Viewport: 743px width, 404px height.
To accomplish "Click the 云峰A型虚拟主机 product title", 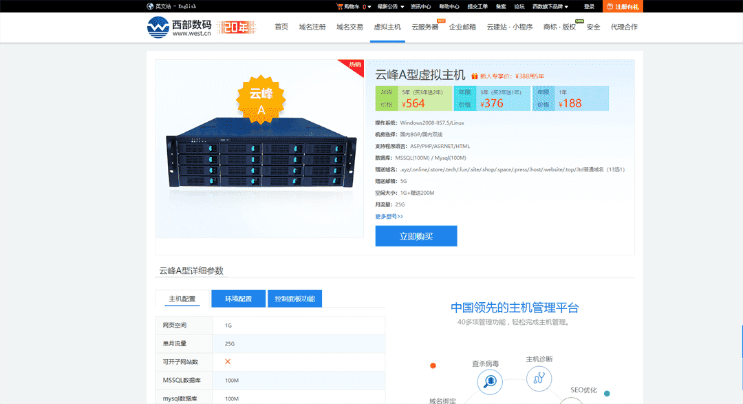I will pyautogui.click(x=420, y=75).
